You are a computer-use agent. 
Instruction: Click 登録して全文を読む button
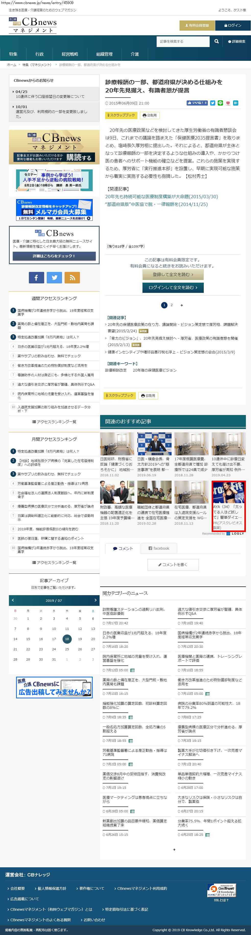pos(173,275)
